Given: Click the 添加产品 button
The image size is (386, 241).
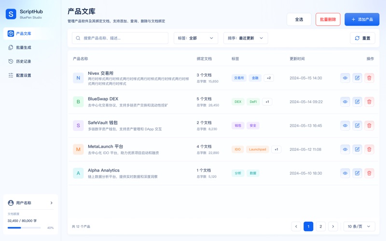Looking at the screenshot, I should [x=362, y=19].
